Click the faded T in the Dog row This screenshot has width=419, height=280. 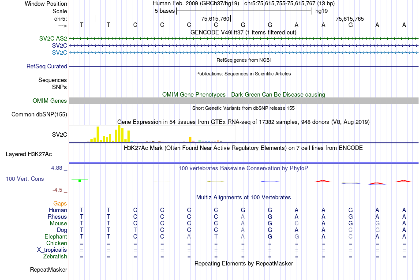(x=135, y=230)
